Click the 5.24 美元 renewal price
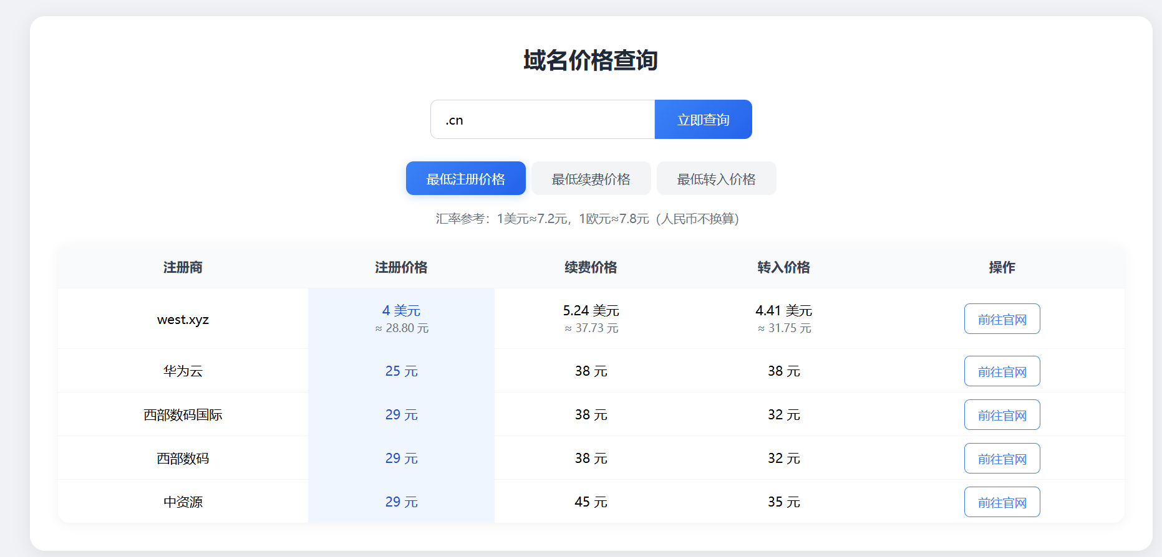Image resolution: width=1162 pixels, height=557 pixels. 591,310
